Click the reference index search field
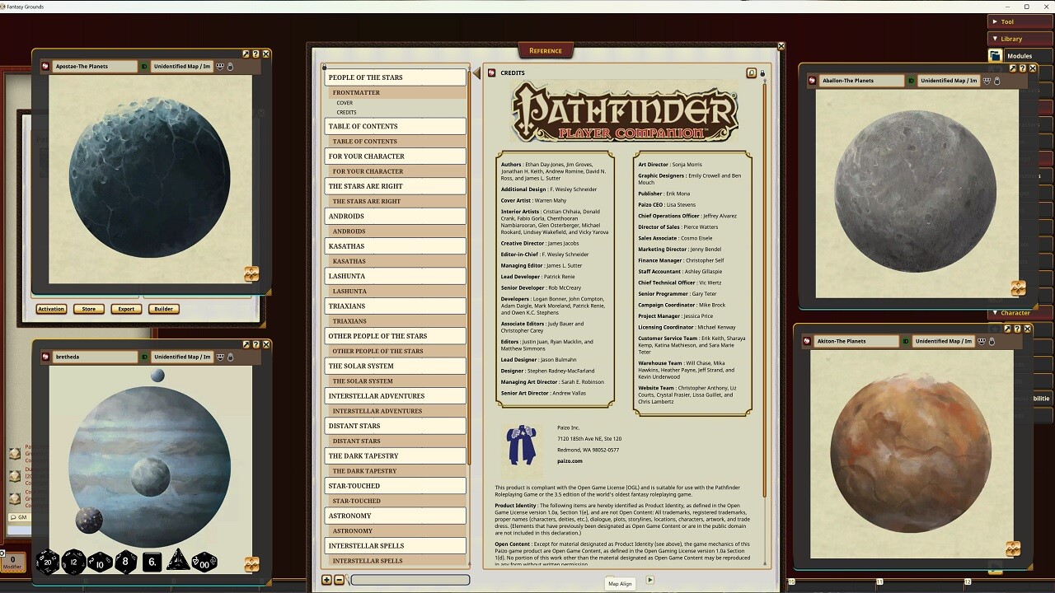The image size is (1055, 593). click(x=410, y=580)
